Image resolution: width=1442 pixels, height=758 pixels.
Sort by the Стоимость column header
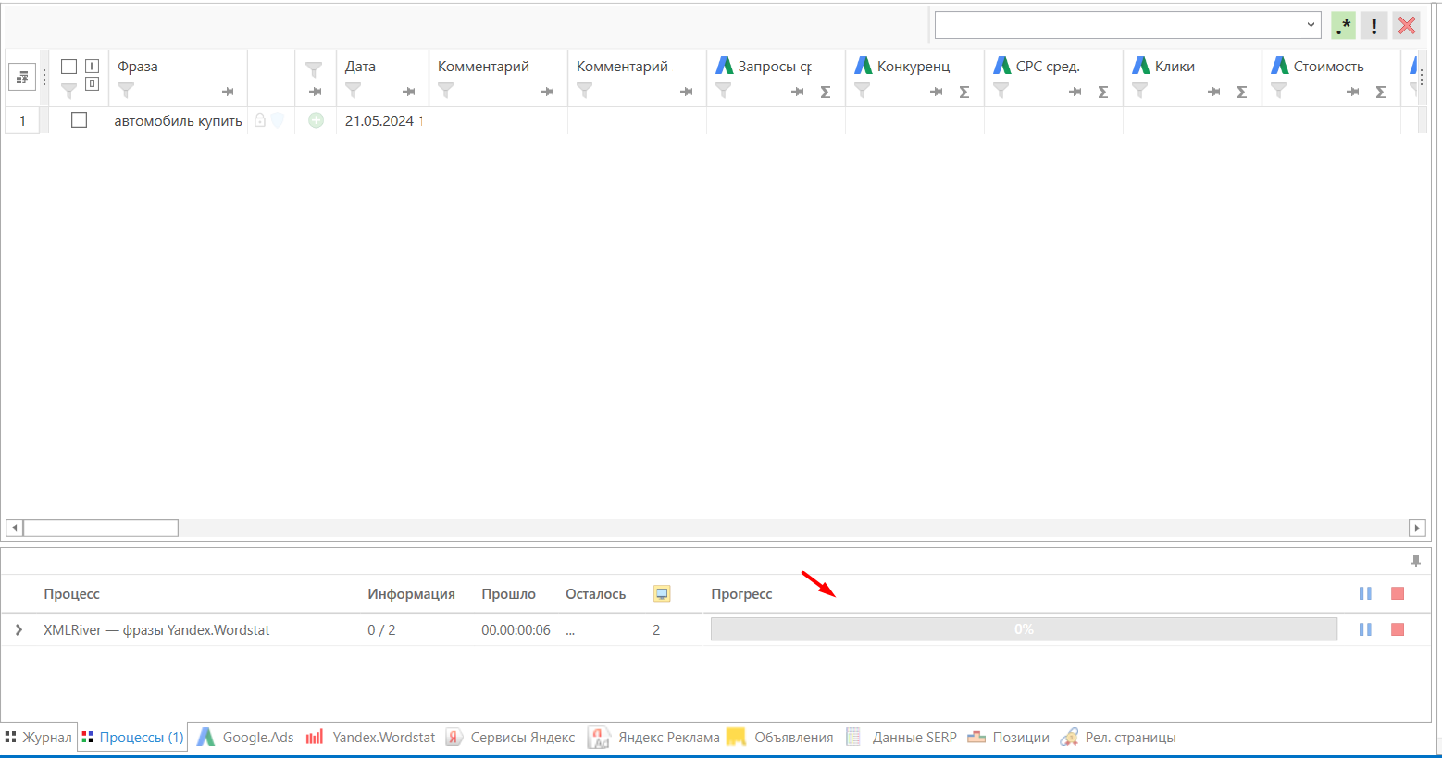click(1328, 67)
